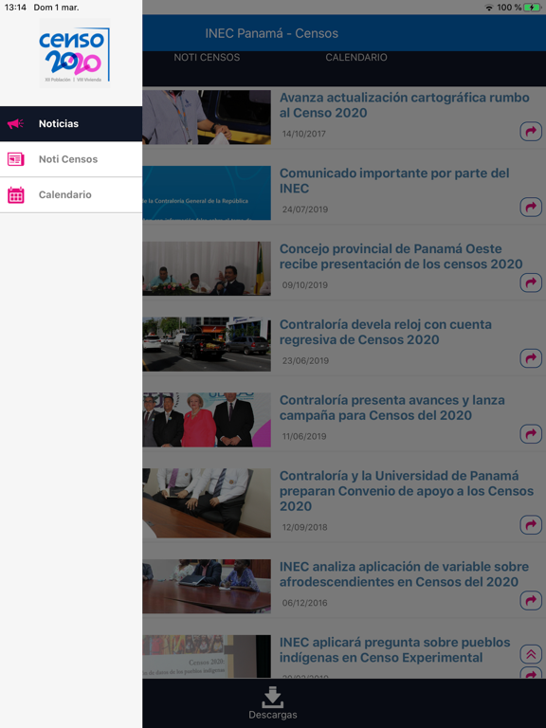Switch to the NOTI CENSOS tab
Image resolution: width=546 pixels, height=728 pixels.
pos(207,57)
